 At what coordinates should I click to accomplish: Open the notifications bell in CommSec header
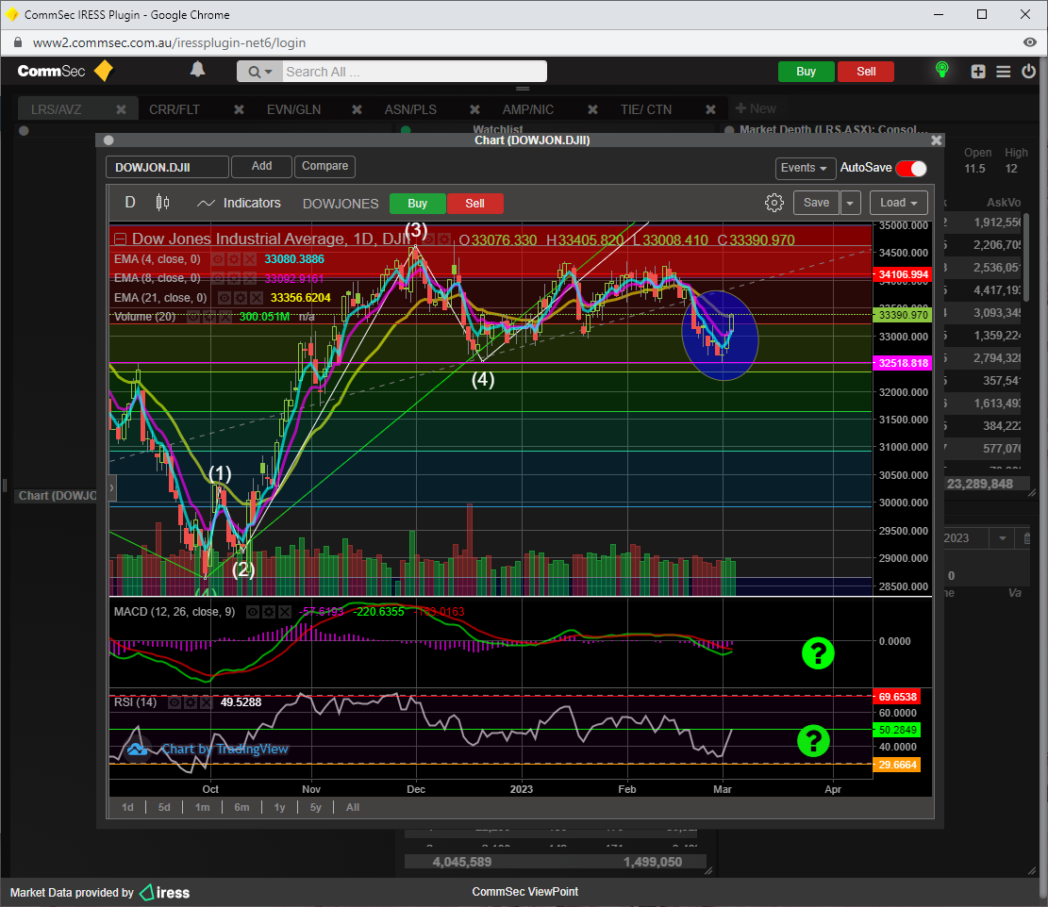(197, 70)
